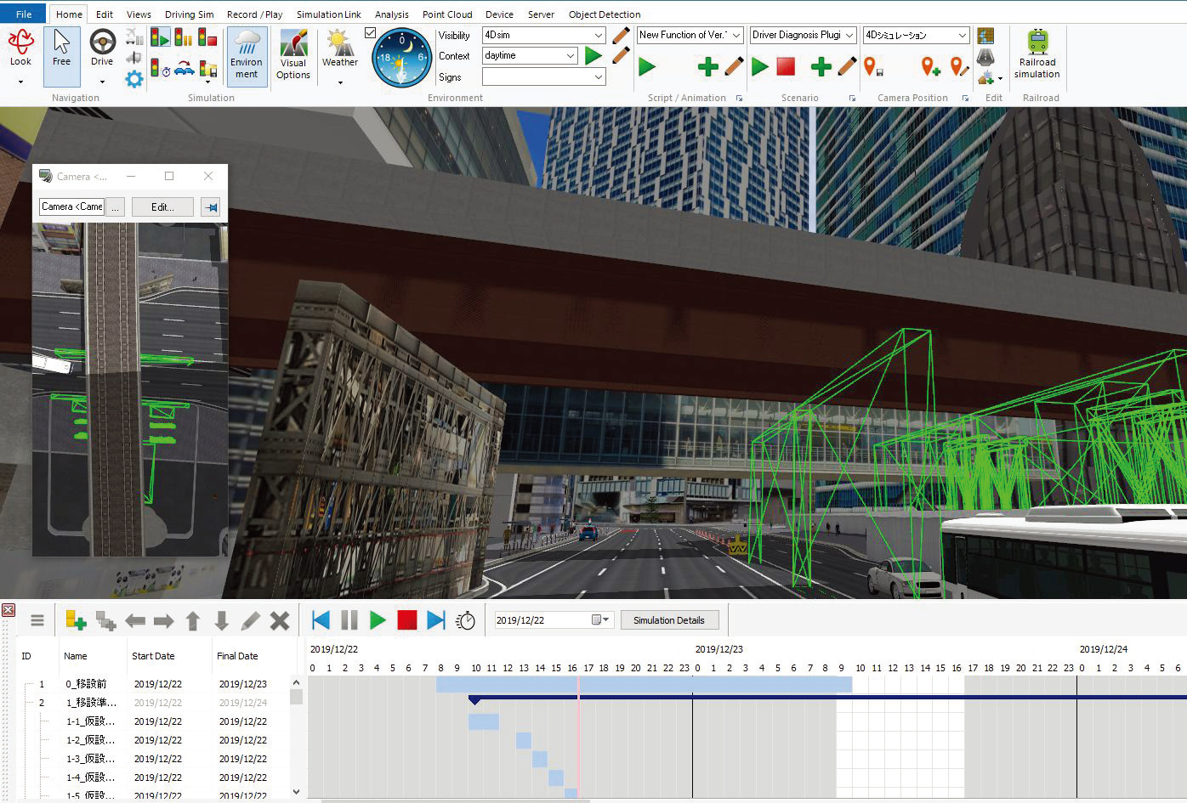The width and height of the screenshot is (1187, 803).
Task: Open the Driver Diagnosis Plugin scenario dropdown
Action: 803,35
